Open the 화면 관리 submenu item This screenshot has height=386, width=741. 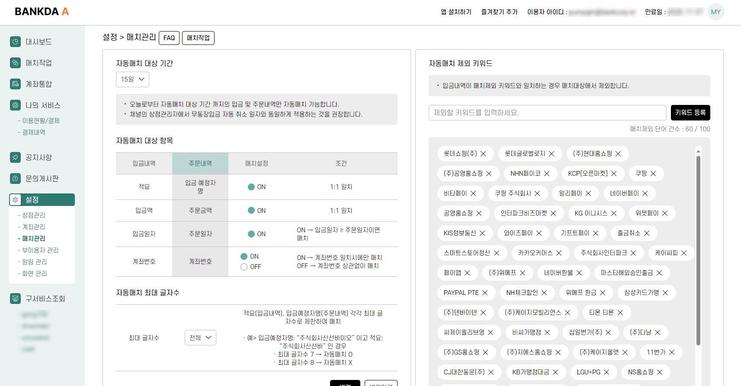[35, 273]
